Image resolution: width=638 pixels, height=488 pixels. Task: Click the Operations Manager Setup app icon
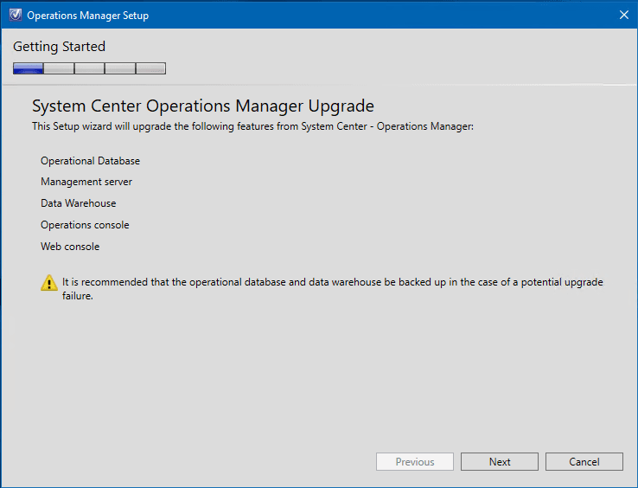pyautogui.click(x=16, y=15)
